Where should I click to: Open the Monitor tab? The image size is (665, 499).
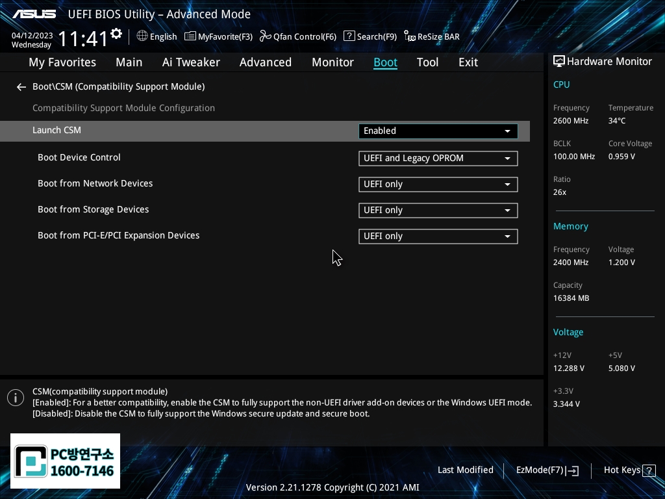[332, 62]
